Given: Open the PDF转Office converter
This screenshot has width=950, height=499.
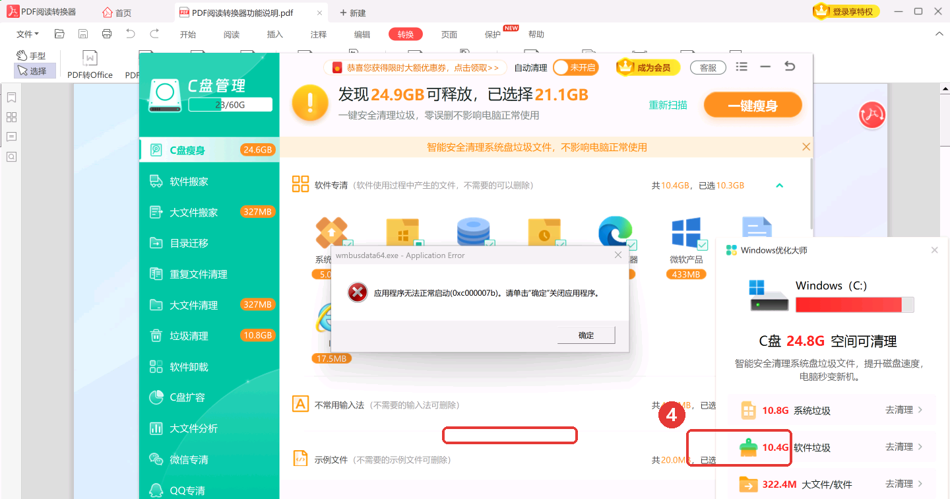Looking at the screenshot, I should [x=90, y=65].
